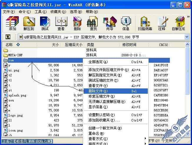192x145 pixels.
Task: Open the archive path dropdown arrow
Action: click(x=187, y=37)
